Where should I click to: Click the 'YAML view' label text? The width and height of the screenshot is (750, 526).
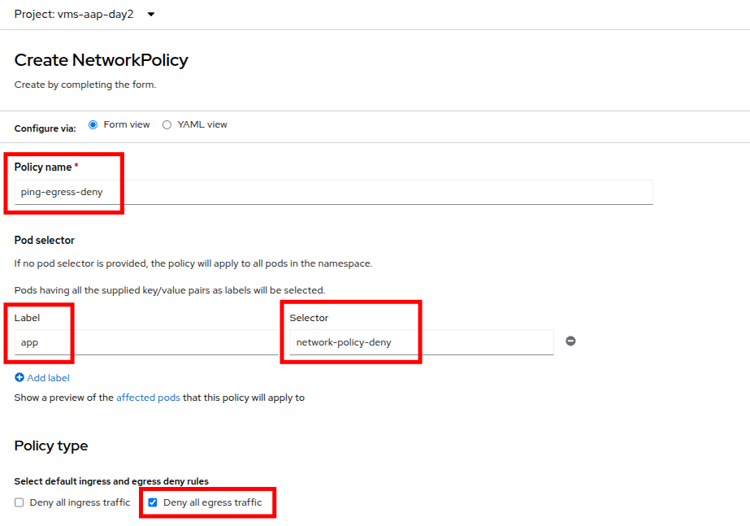pos(202,124)
